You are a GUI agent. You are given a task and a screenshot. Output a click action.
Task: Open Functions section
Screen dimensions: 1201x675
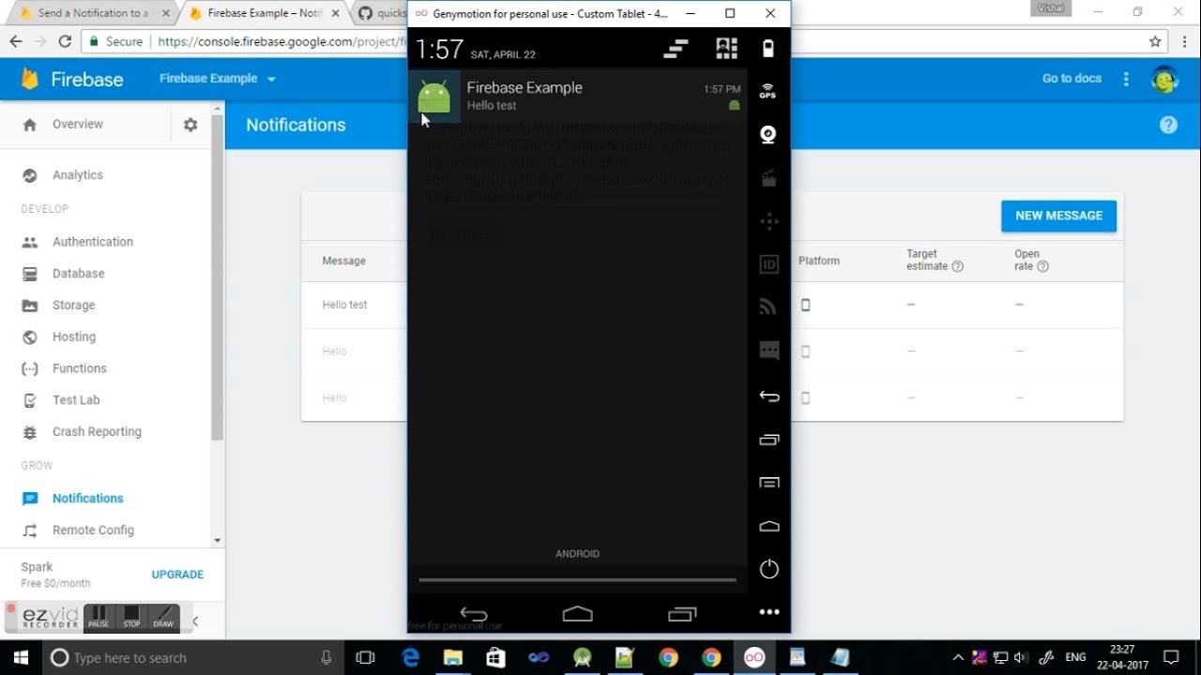(80, 368)
